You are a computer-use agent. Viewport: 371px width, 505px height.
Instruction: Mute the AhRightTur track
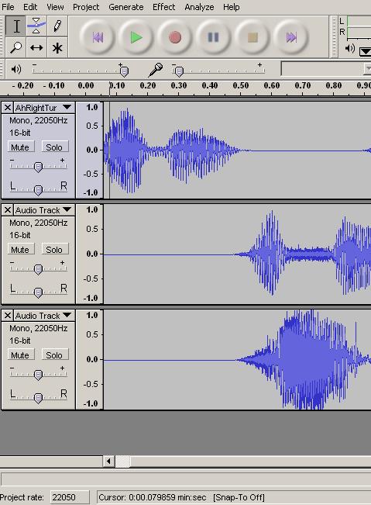pos(21,147)
